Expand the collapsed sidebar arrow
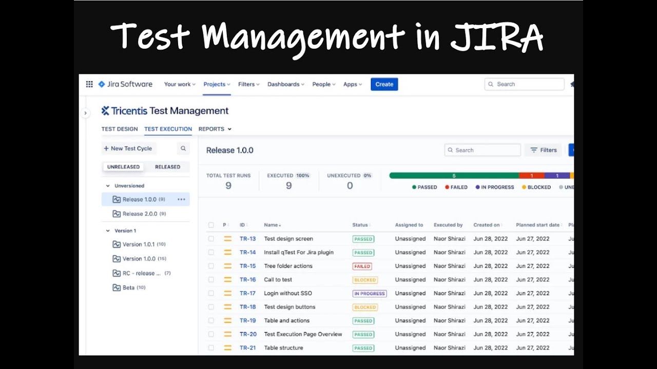Image resolution: width=657 pixels, height=369 pixels. (85, 113)
